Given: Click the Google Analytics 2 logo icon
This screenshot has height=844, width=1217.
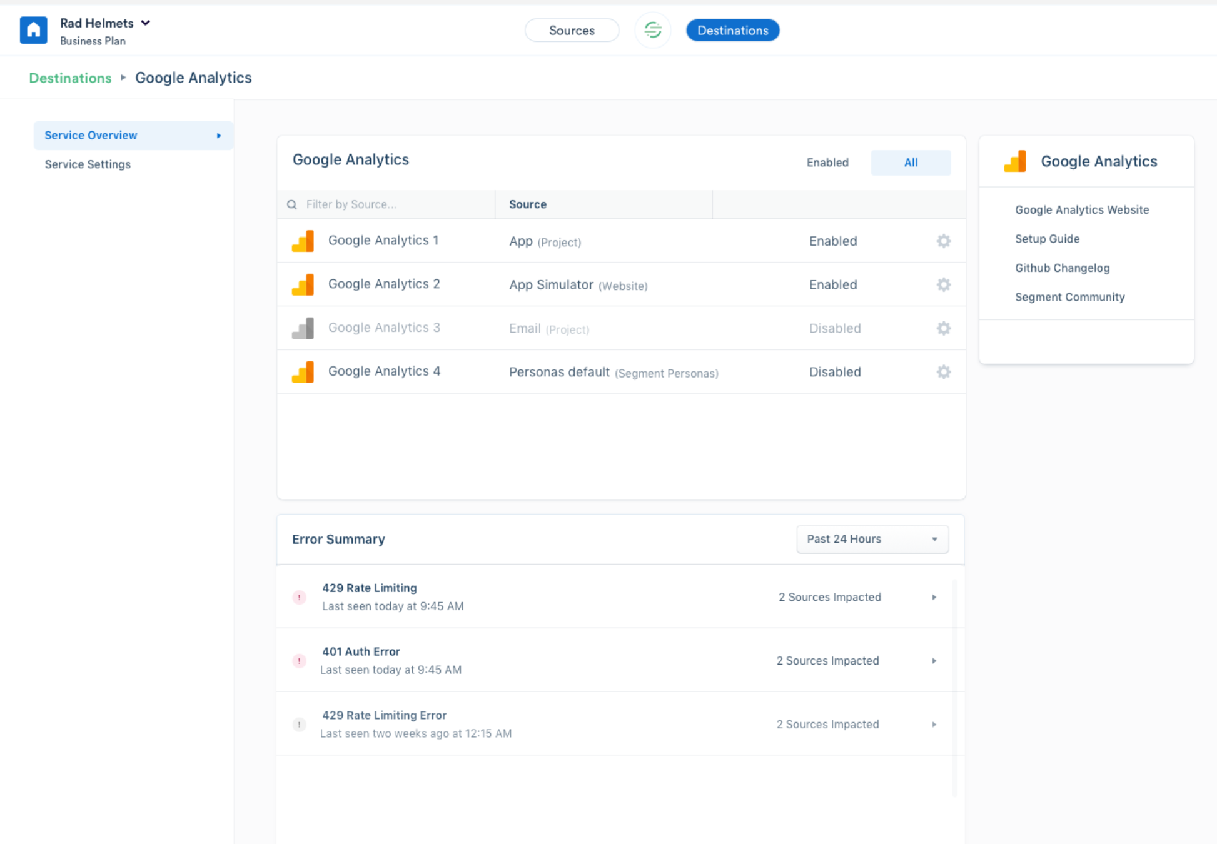Looking at the screenshot, I should click(303, 285).
